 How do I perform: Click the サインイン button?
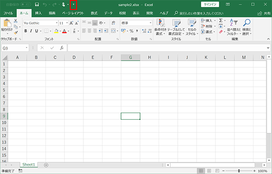210,5
